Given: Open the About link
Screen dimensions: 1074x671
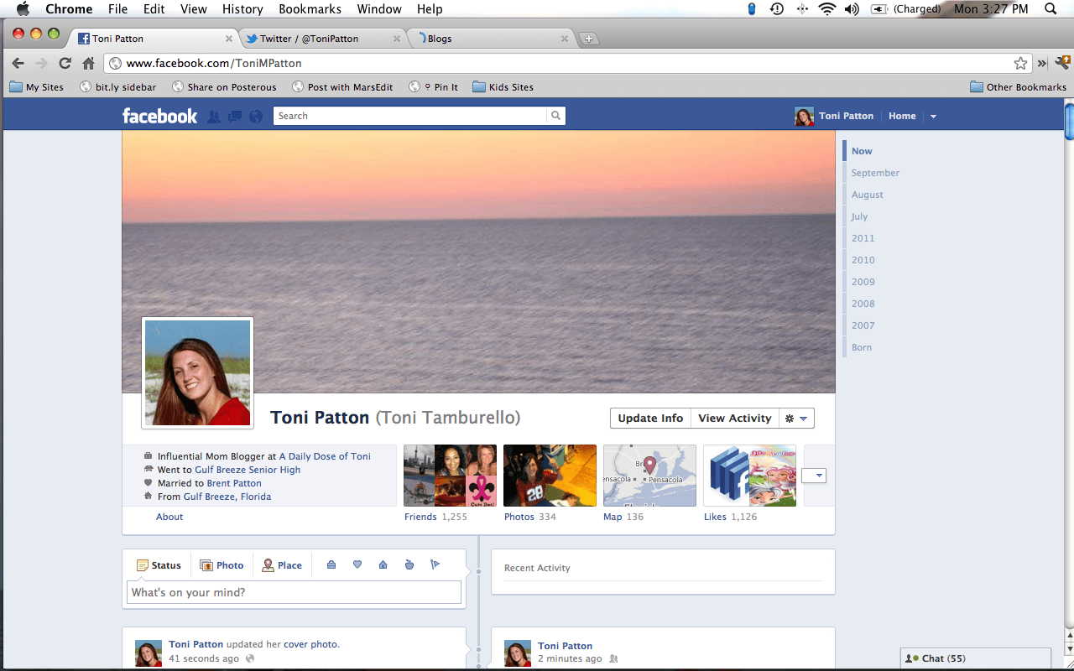Looking at the screenshot, I should (169, 517).
